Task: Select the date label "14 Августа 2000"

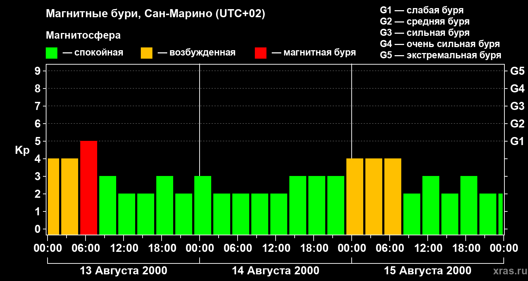Action: click(x=276, y=271)
